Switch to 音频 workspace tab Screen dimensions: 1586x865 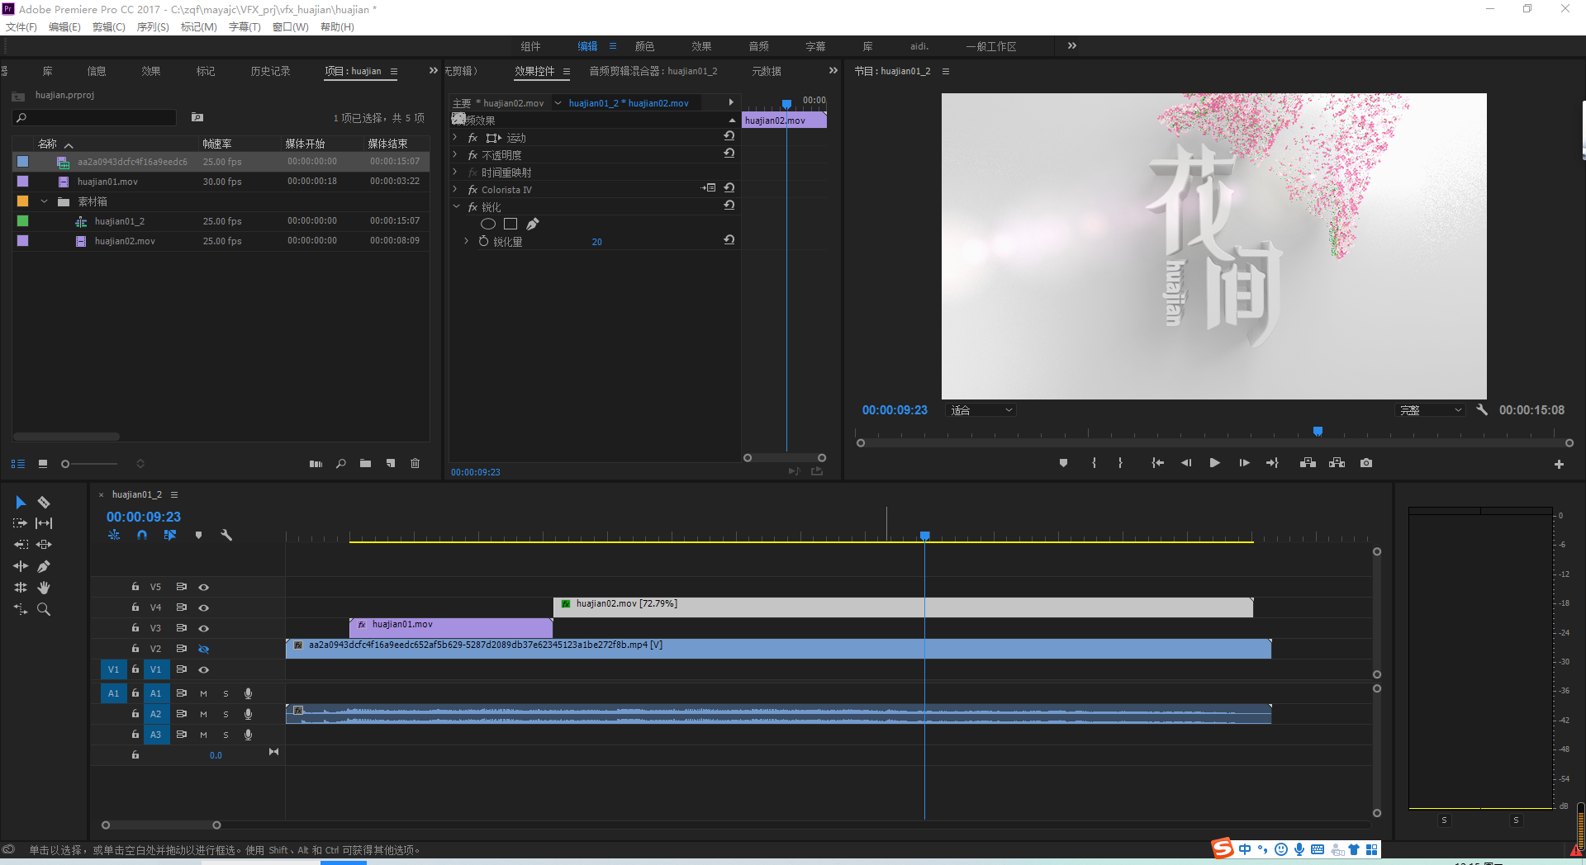pyautogui.click(x=758, y=46)
